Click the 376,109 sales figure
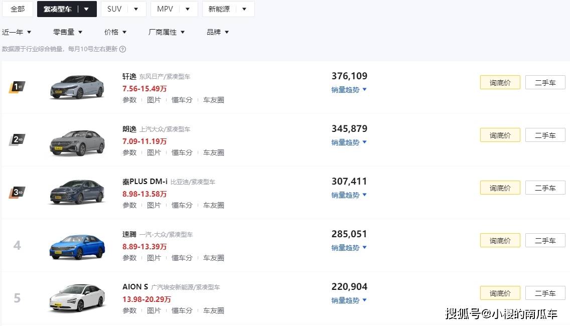Screen dimensions: 570x326 pyautogui.click(x=349, y=76)
